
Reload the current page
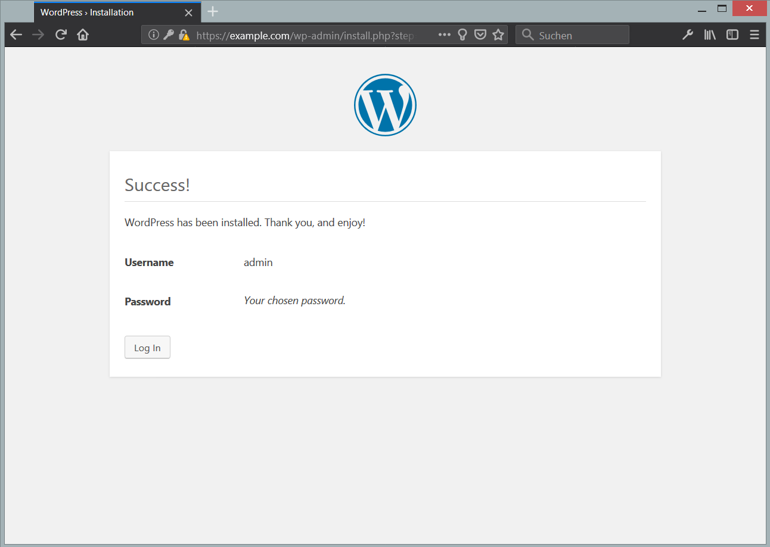coord(61,35)
